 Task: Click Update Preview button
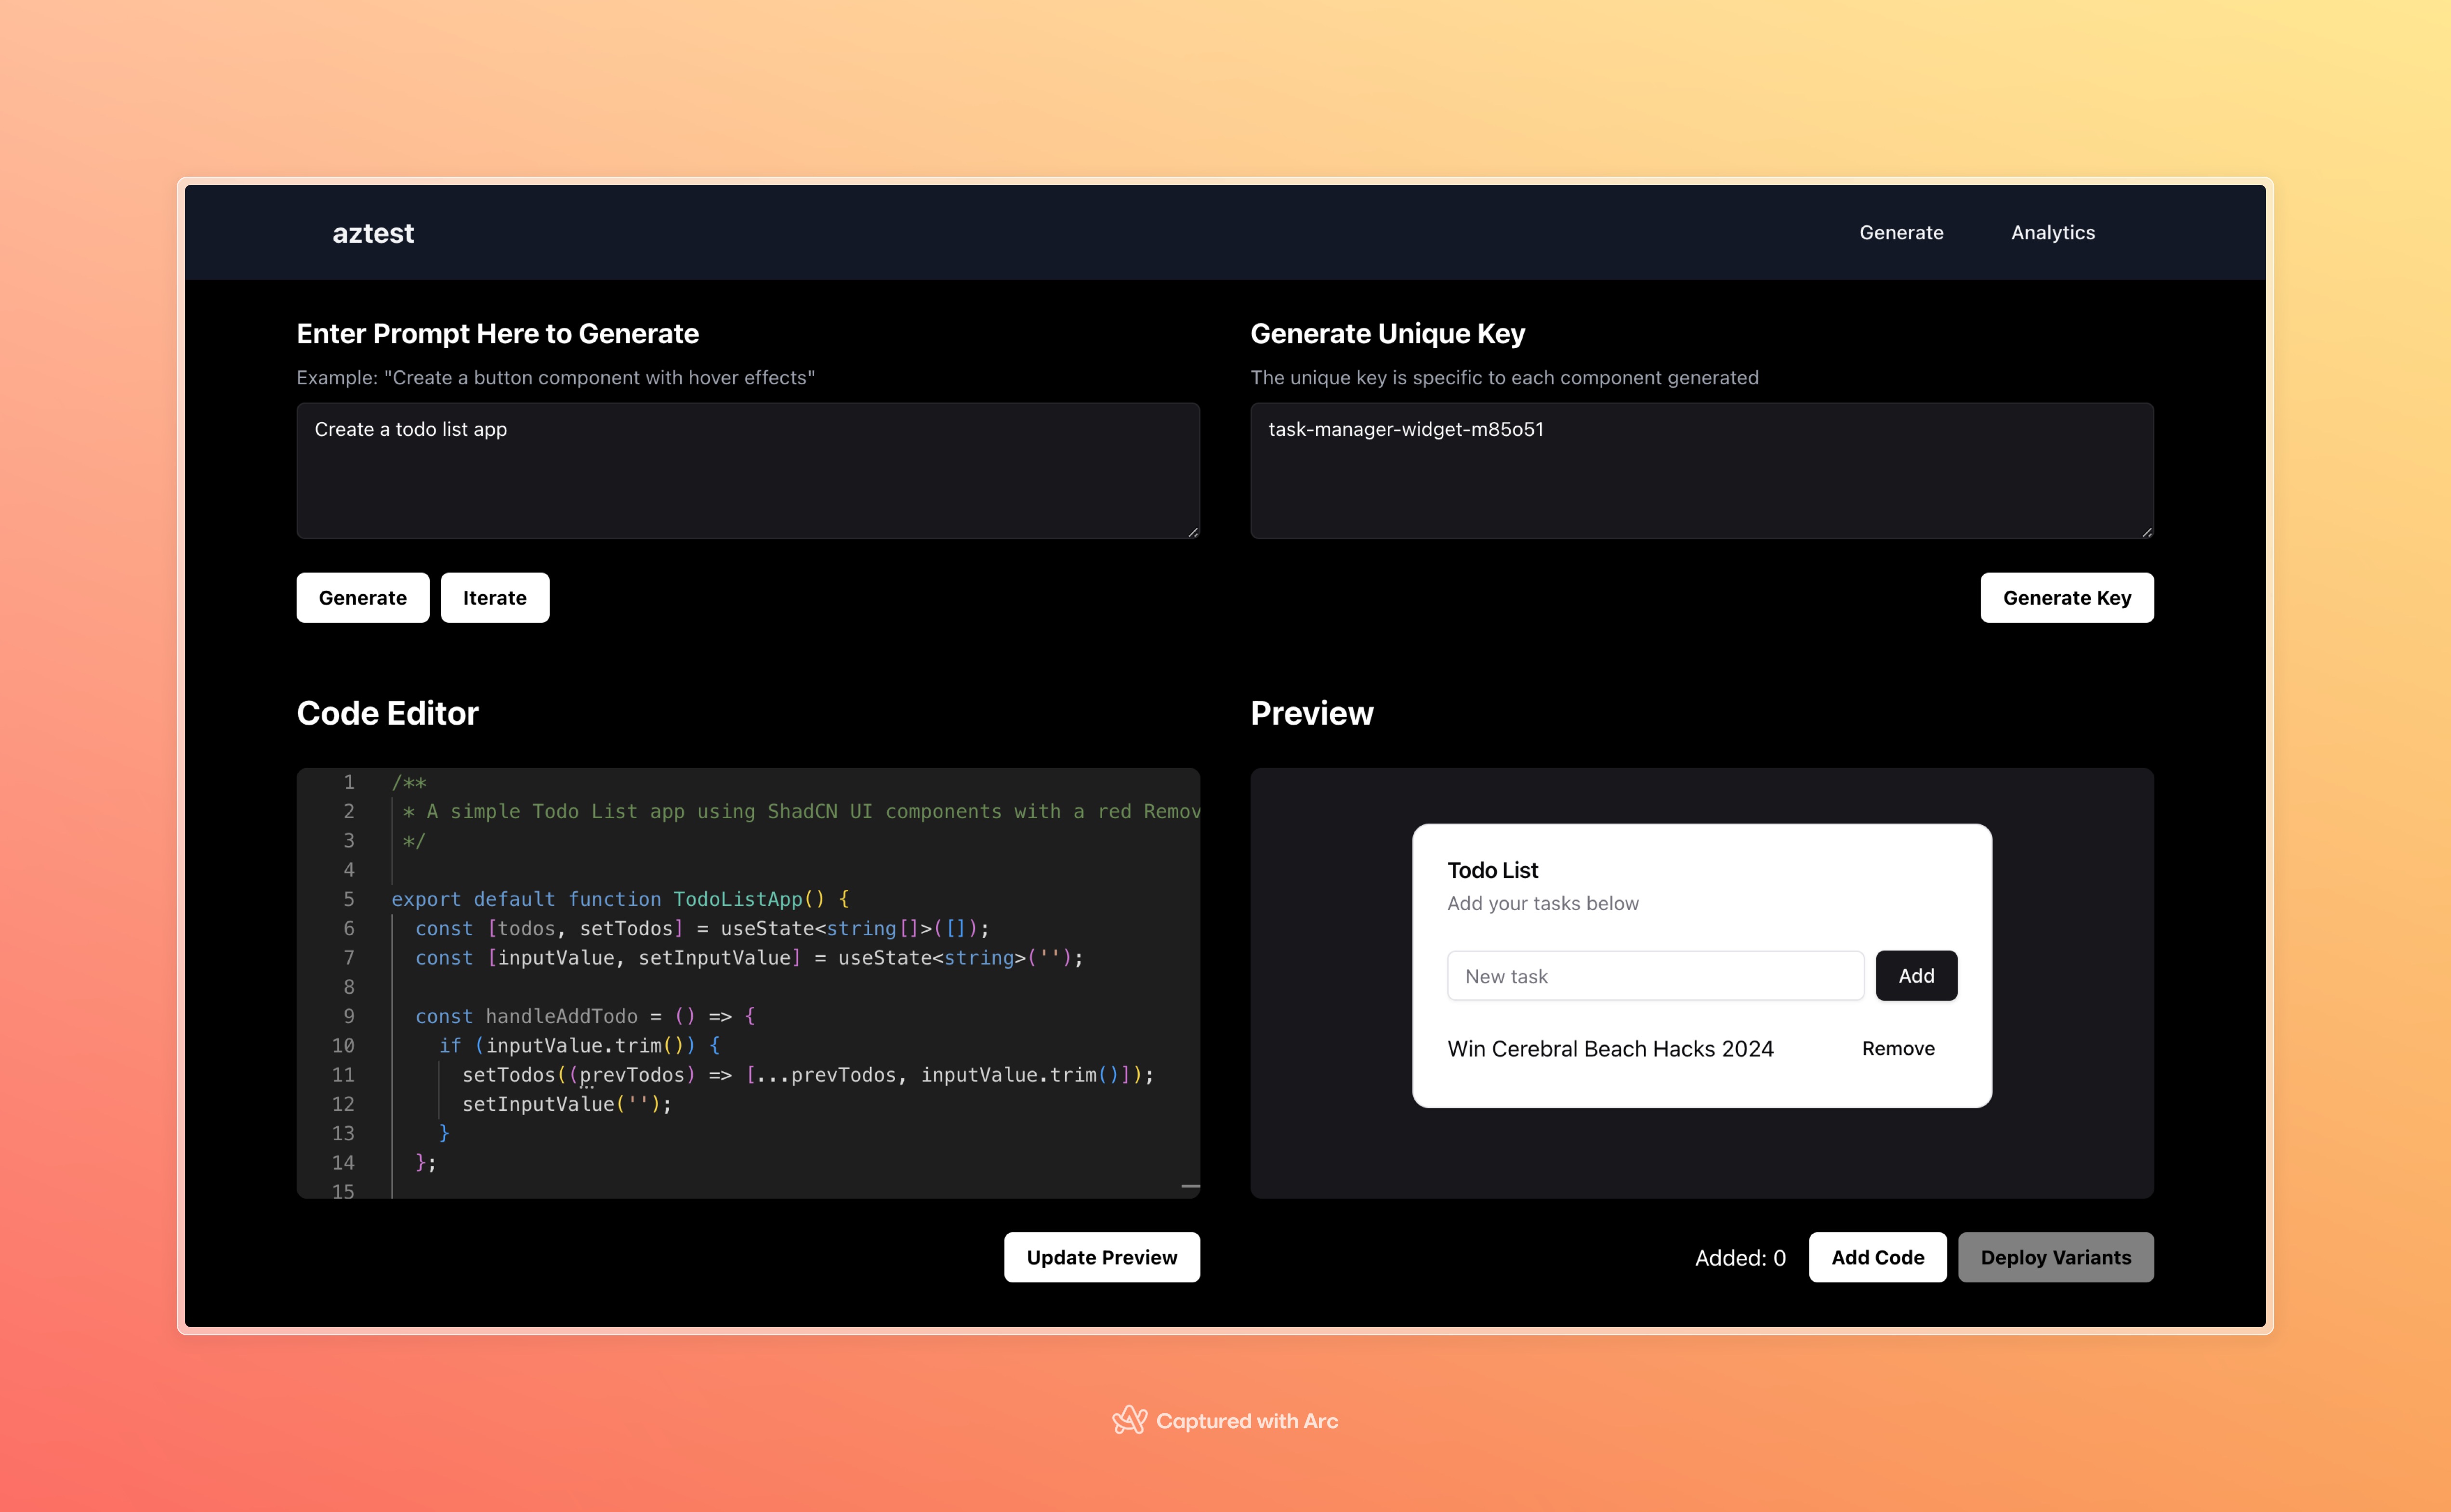coord(1101,1257)
